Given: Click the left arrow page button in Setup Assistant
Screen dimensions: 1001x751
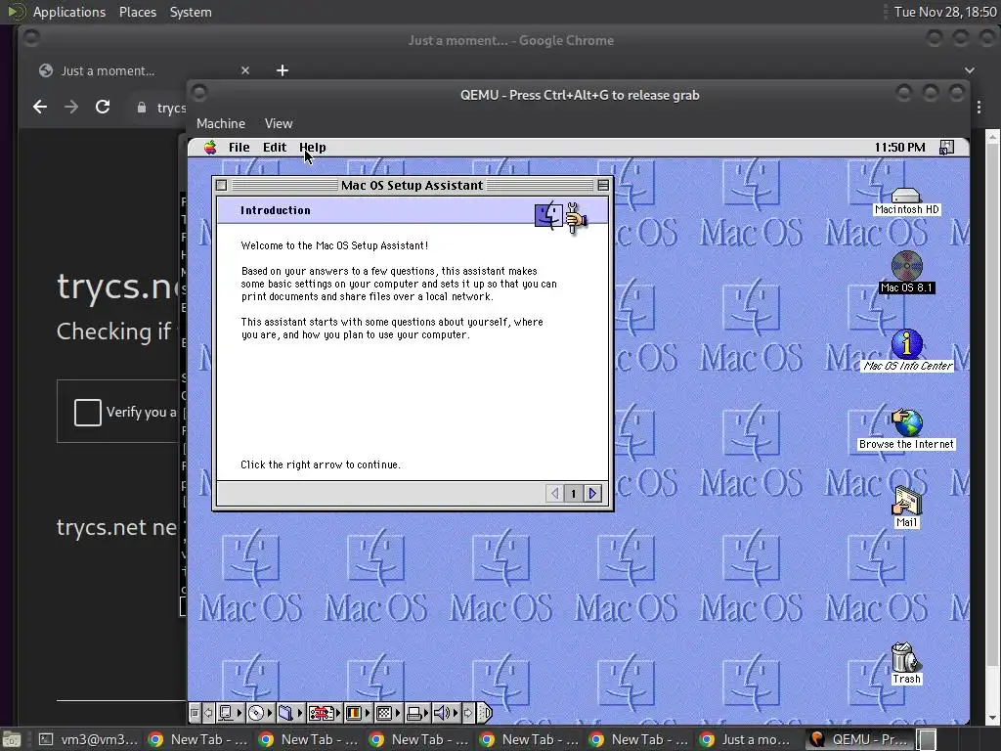Looking at the screenshot, I should pos(555,493).
